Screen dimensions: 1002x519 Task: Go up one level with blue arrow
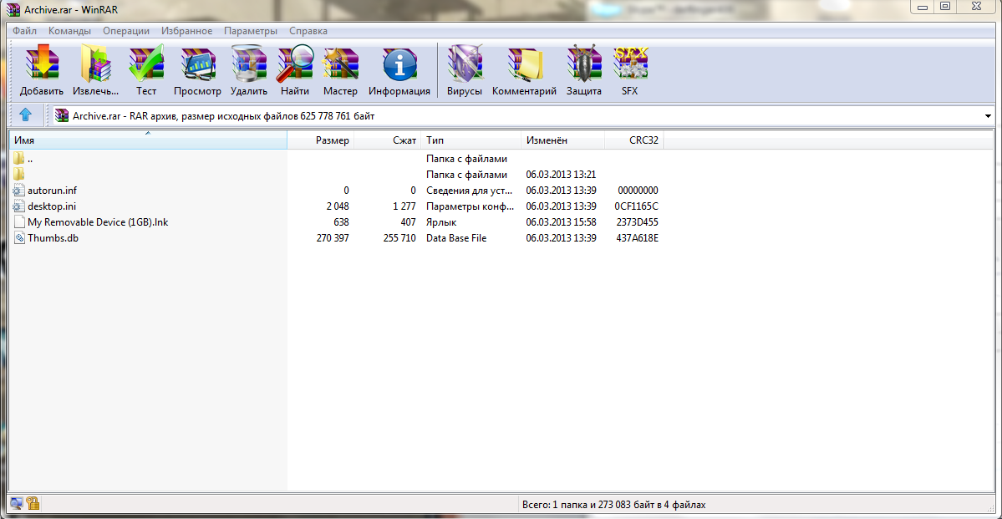coord(26,115)
